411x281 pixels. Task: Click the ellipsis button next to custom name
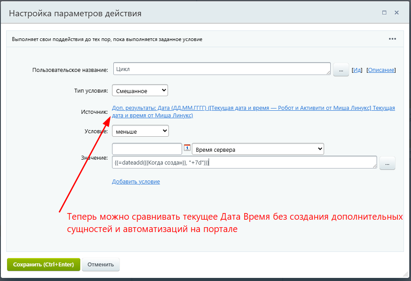(x=341, y=70)
